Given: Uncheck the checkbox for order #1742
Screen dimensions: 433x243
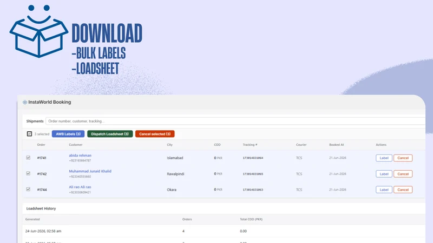Looking at the screenshot, I should [28, 173].
